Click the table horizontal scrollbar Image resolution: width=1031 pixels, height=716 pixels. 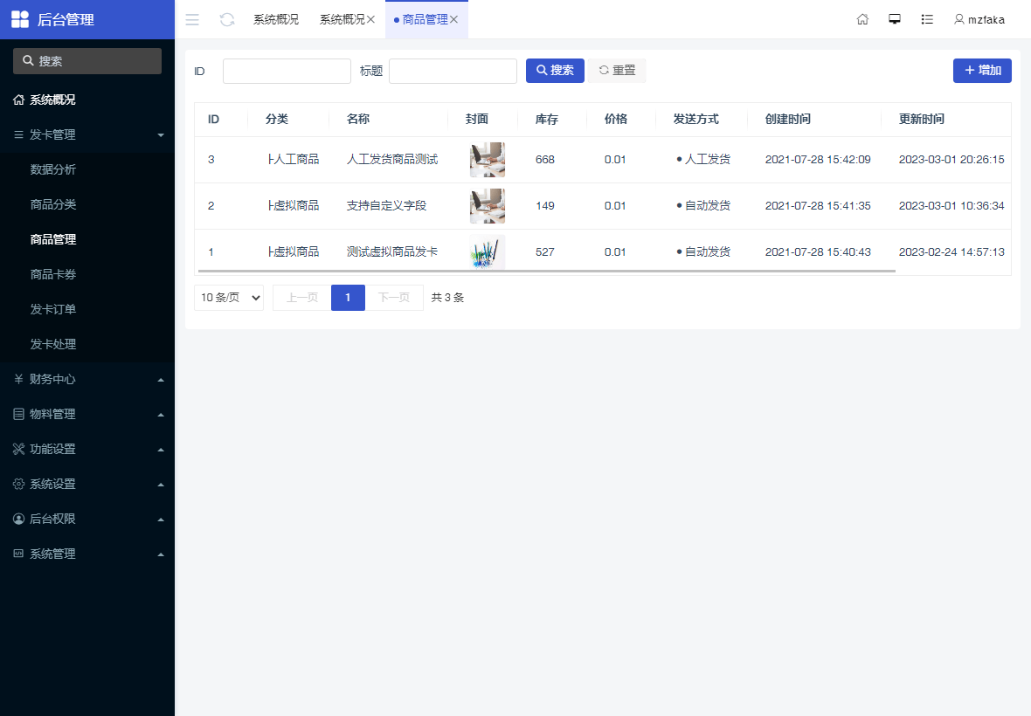(546, 271)
